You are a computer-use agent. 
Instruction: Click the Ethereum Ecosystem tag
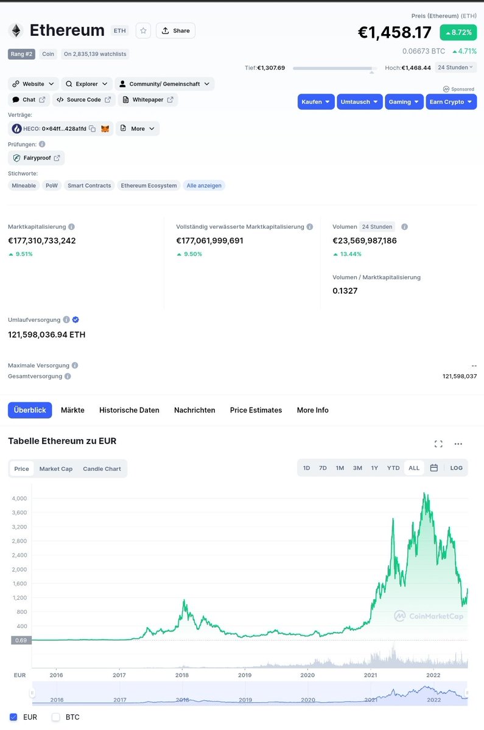149,186
